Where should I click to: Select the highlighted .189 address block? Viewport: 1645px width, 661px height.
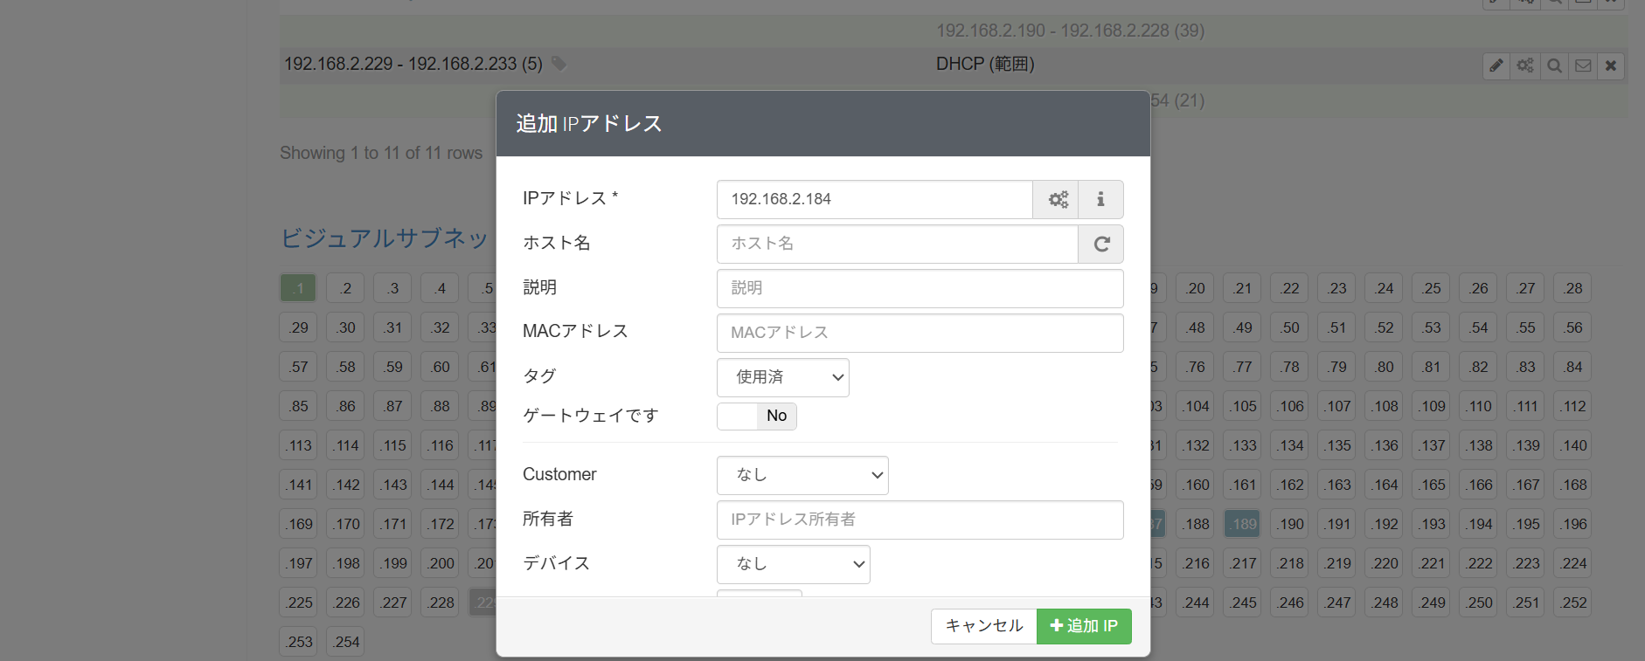[x=1242, y=524]
